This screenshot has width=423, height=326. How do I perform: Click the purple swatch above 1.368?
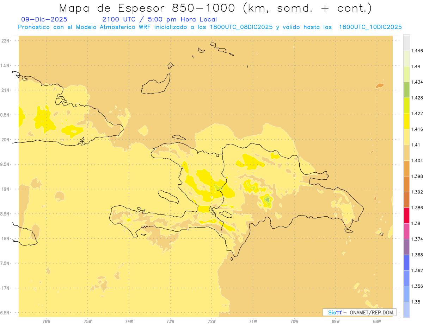(x=406, y=247)
